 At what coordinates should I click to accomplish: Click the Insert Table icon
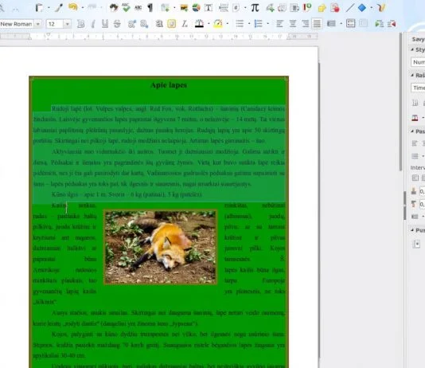[x=165, y=8]
